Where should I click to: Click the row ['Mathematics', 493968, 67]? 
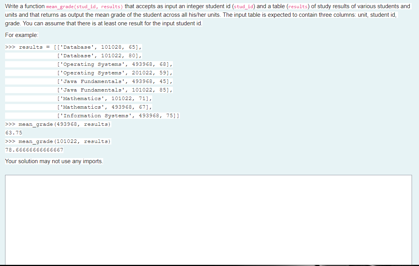click(104, 107)
